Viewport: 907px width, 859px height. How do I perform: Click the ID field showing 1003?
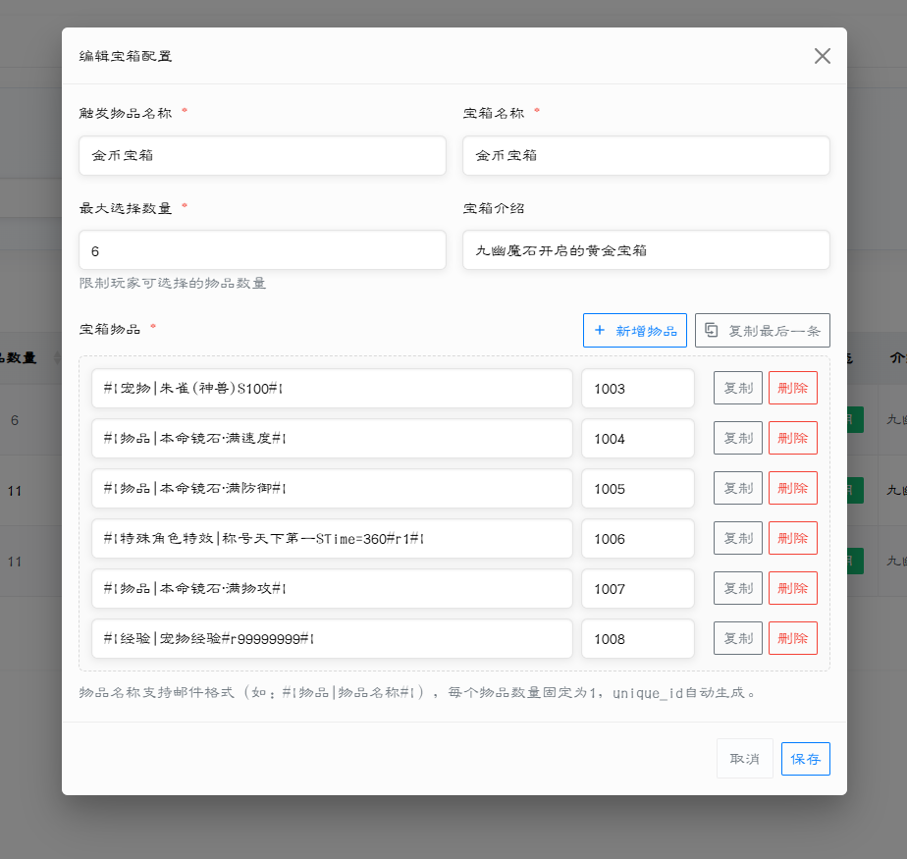tap(638, 389)
